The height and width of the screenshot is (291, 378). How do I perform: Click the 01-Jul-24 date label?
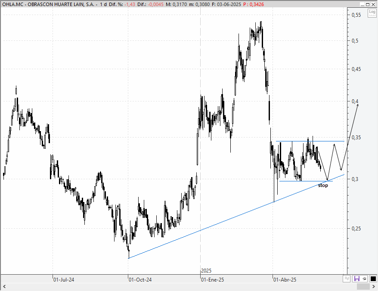coord(64,280)
